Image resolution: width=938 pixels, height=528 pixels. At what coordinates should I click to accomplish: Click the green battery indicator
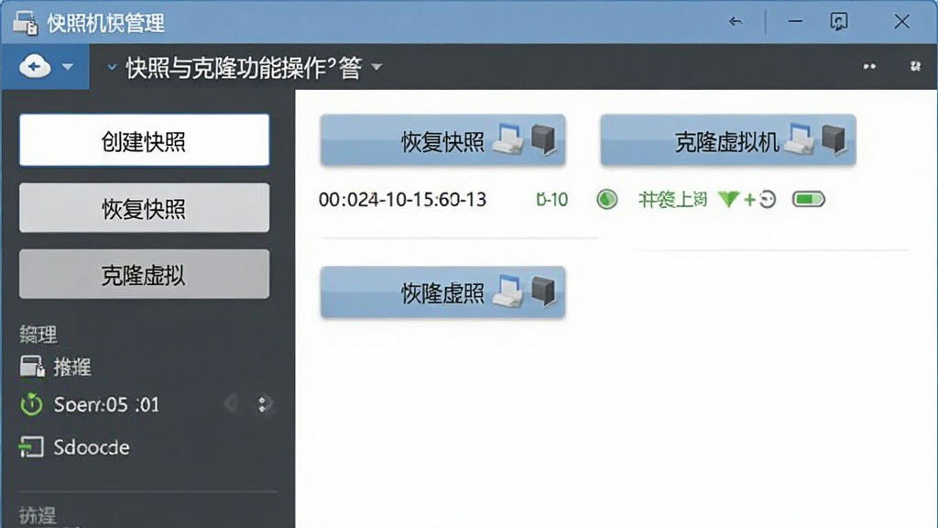click(x=809, y=199)
